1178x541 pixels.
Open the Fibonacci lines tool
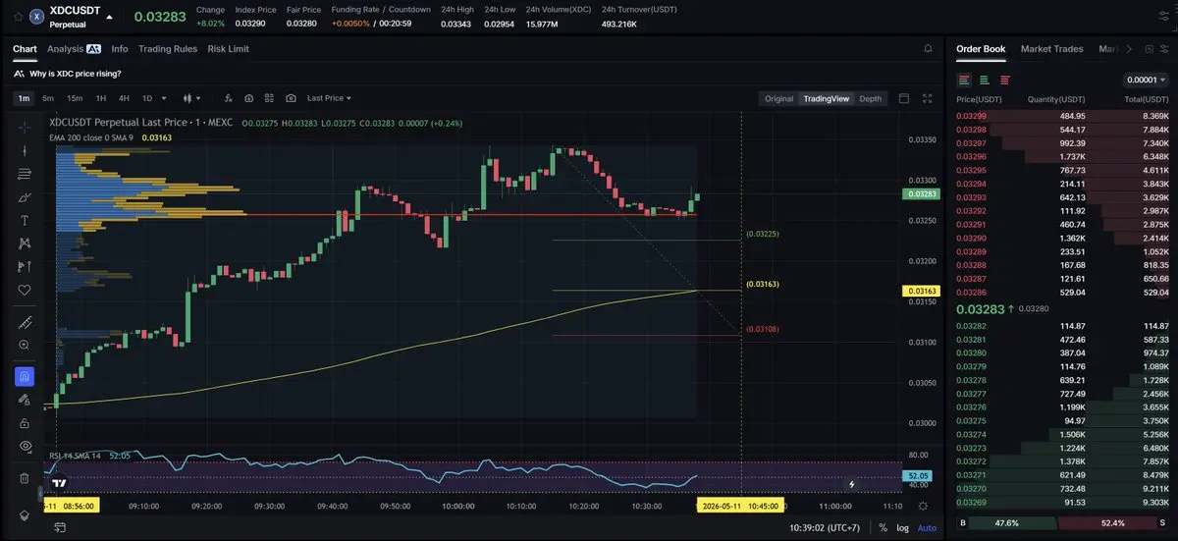point(25,174)
